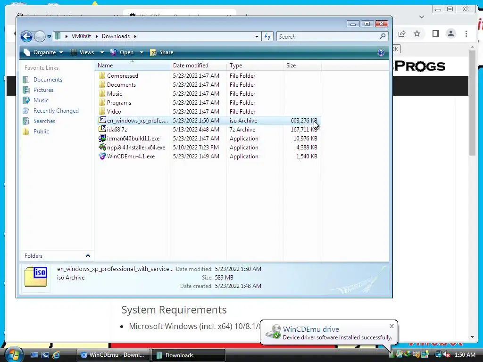This screenshot has width=483, height=362.
Task: Click Show Desktop in the quick launch
Action: point(34,355)
